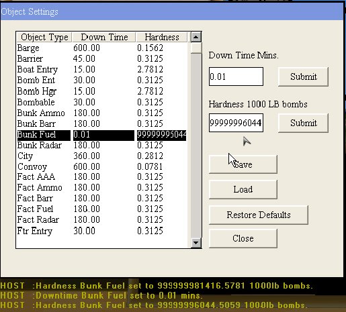
Task: Click the Hardness 1000 LB bombs input field
Action: [236, 123]
